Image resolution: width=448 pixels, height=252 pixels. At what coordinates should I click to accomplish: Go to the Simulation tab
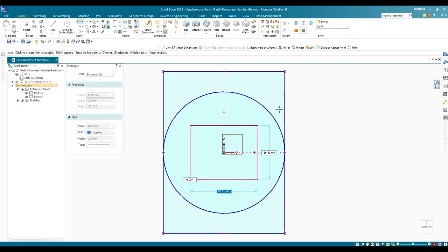(115, 16)
